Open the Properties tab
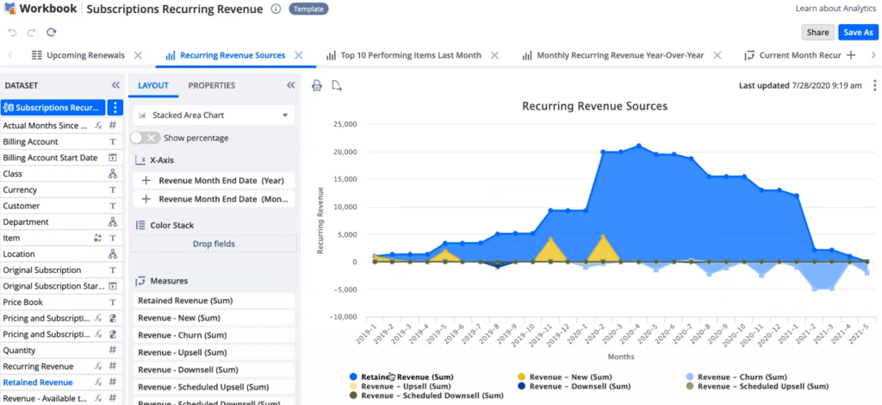Image resolution: width=882 pixels, height=405 pixels. click(x=212, y=85)
